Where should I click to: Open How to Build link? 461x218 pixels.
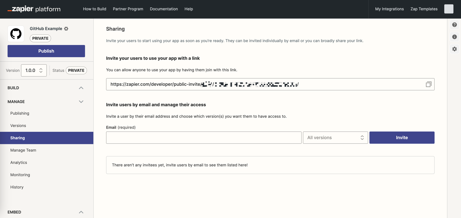pos(95,9)
